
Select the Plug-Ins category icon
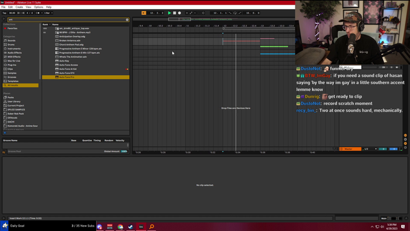[x=5, y=65]
